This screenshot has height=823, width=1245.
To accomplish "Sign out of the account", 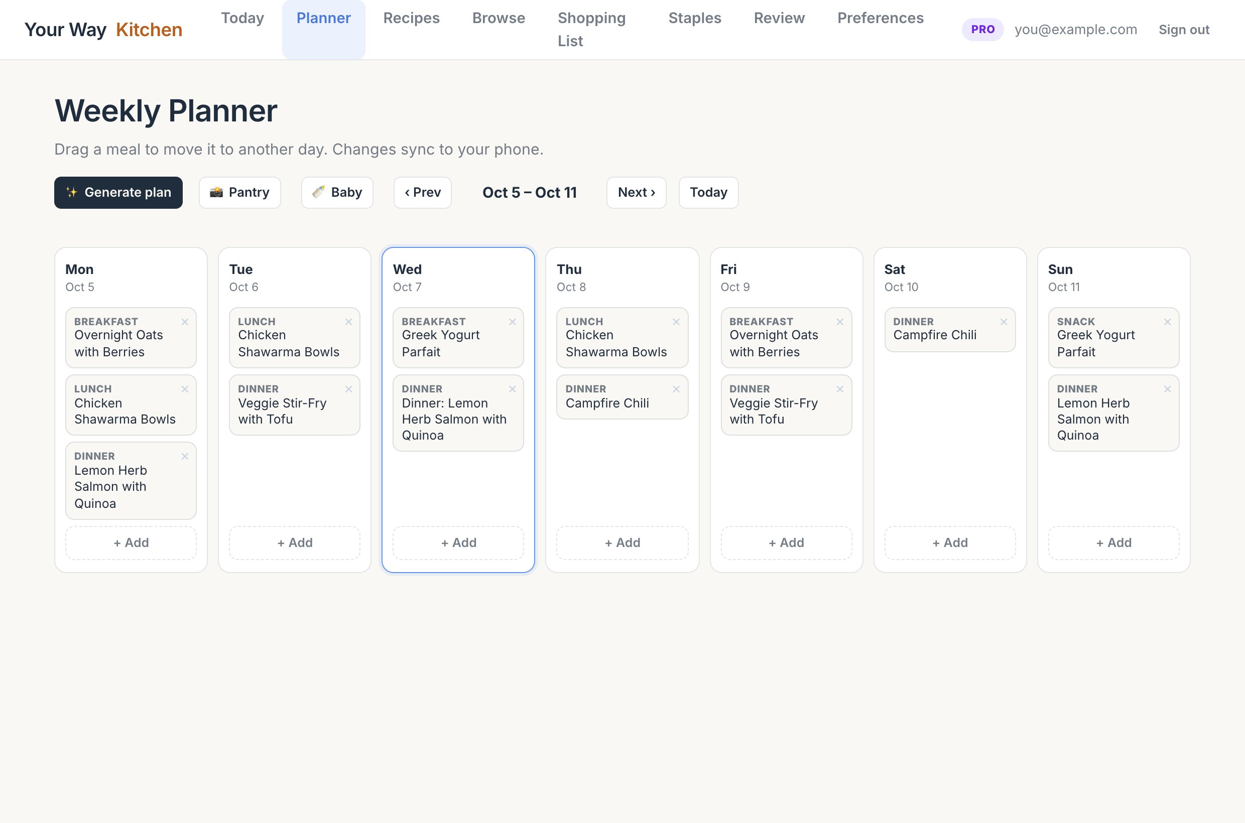I will [1184, 30].
